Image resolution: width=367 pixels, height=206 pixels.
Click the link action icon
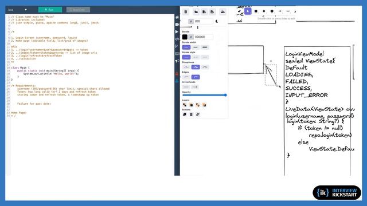click(x=198, y=114)
